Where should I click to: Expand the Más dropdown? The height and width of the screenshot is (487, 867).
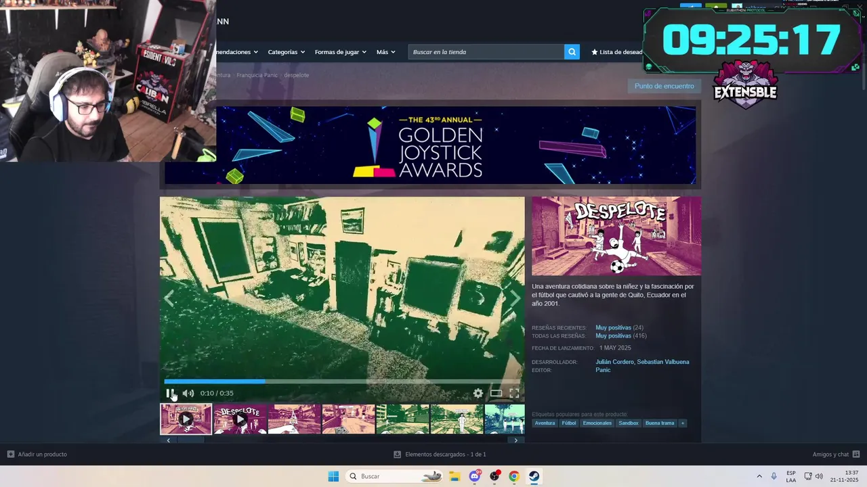coord(385,52)
